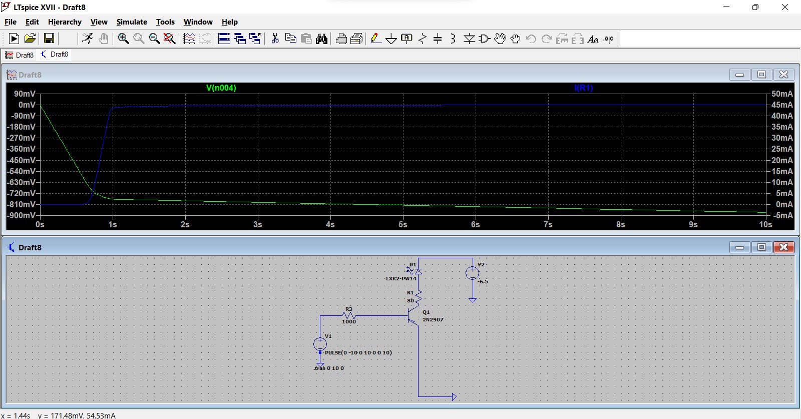The height and width of the screenshot is (419, 801).
Task: Click the Cut scissors icon
Action: (275, 39)
